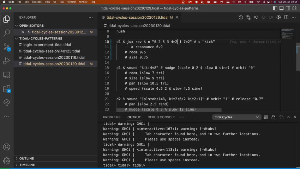Go to previous change revision arrow
300x169 pixels.
[256, 17]
